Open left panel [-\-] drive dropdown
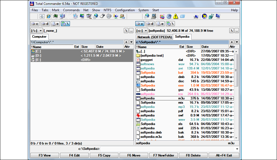The height and width of the screenshot is (160, 277). pos(36,31)
